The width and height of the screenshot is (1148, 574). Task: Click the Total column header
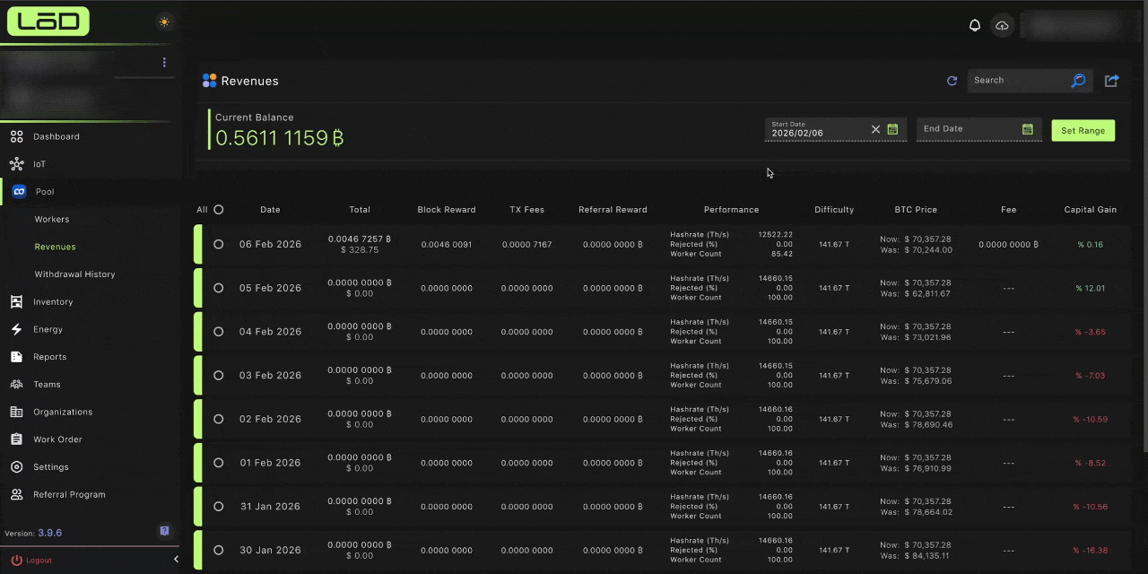(360, 210)
